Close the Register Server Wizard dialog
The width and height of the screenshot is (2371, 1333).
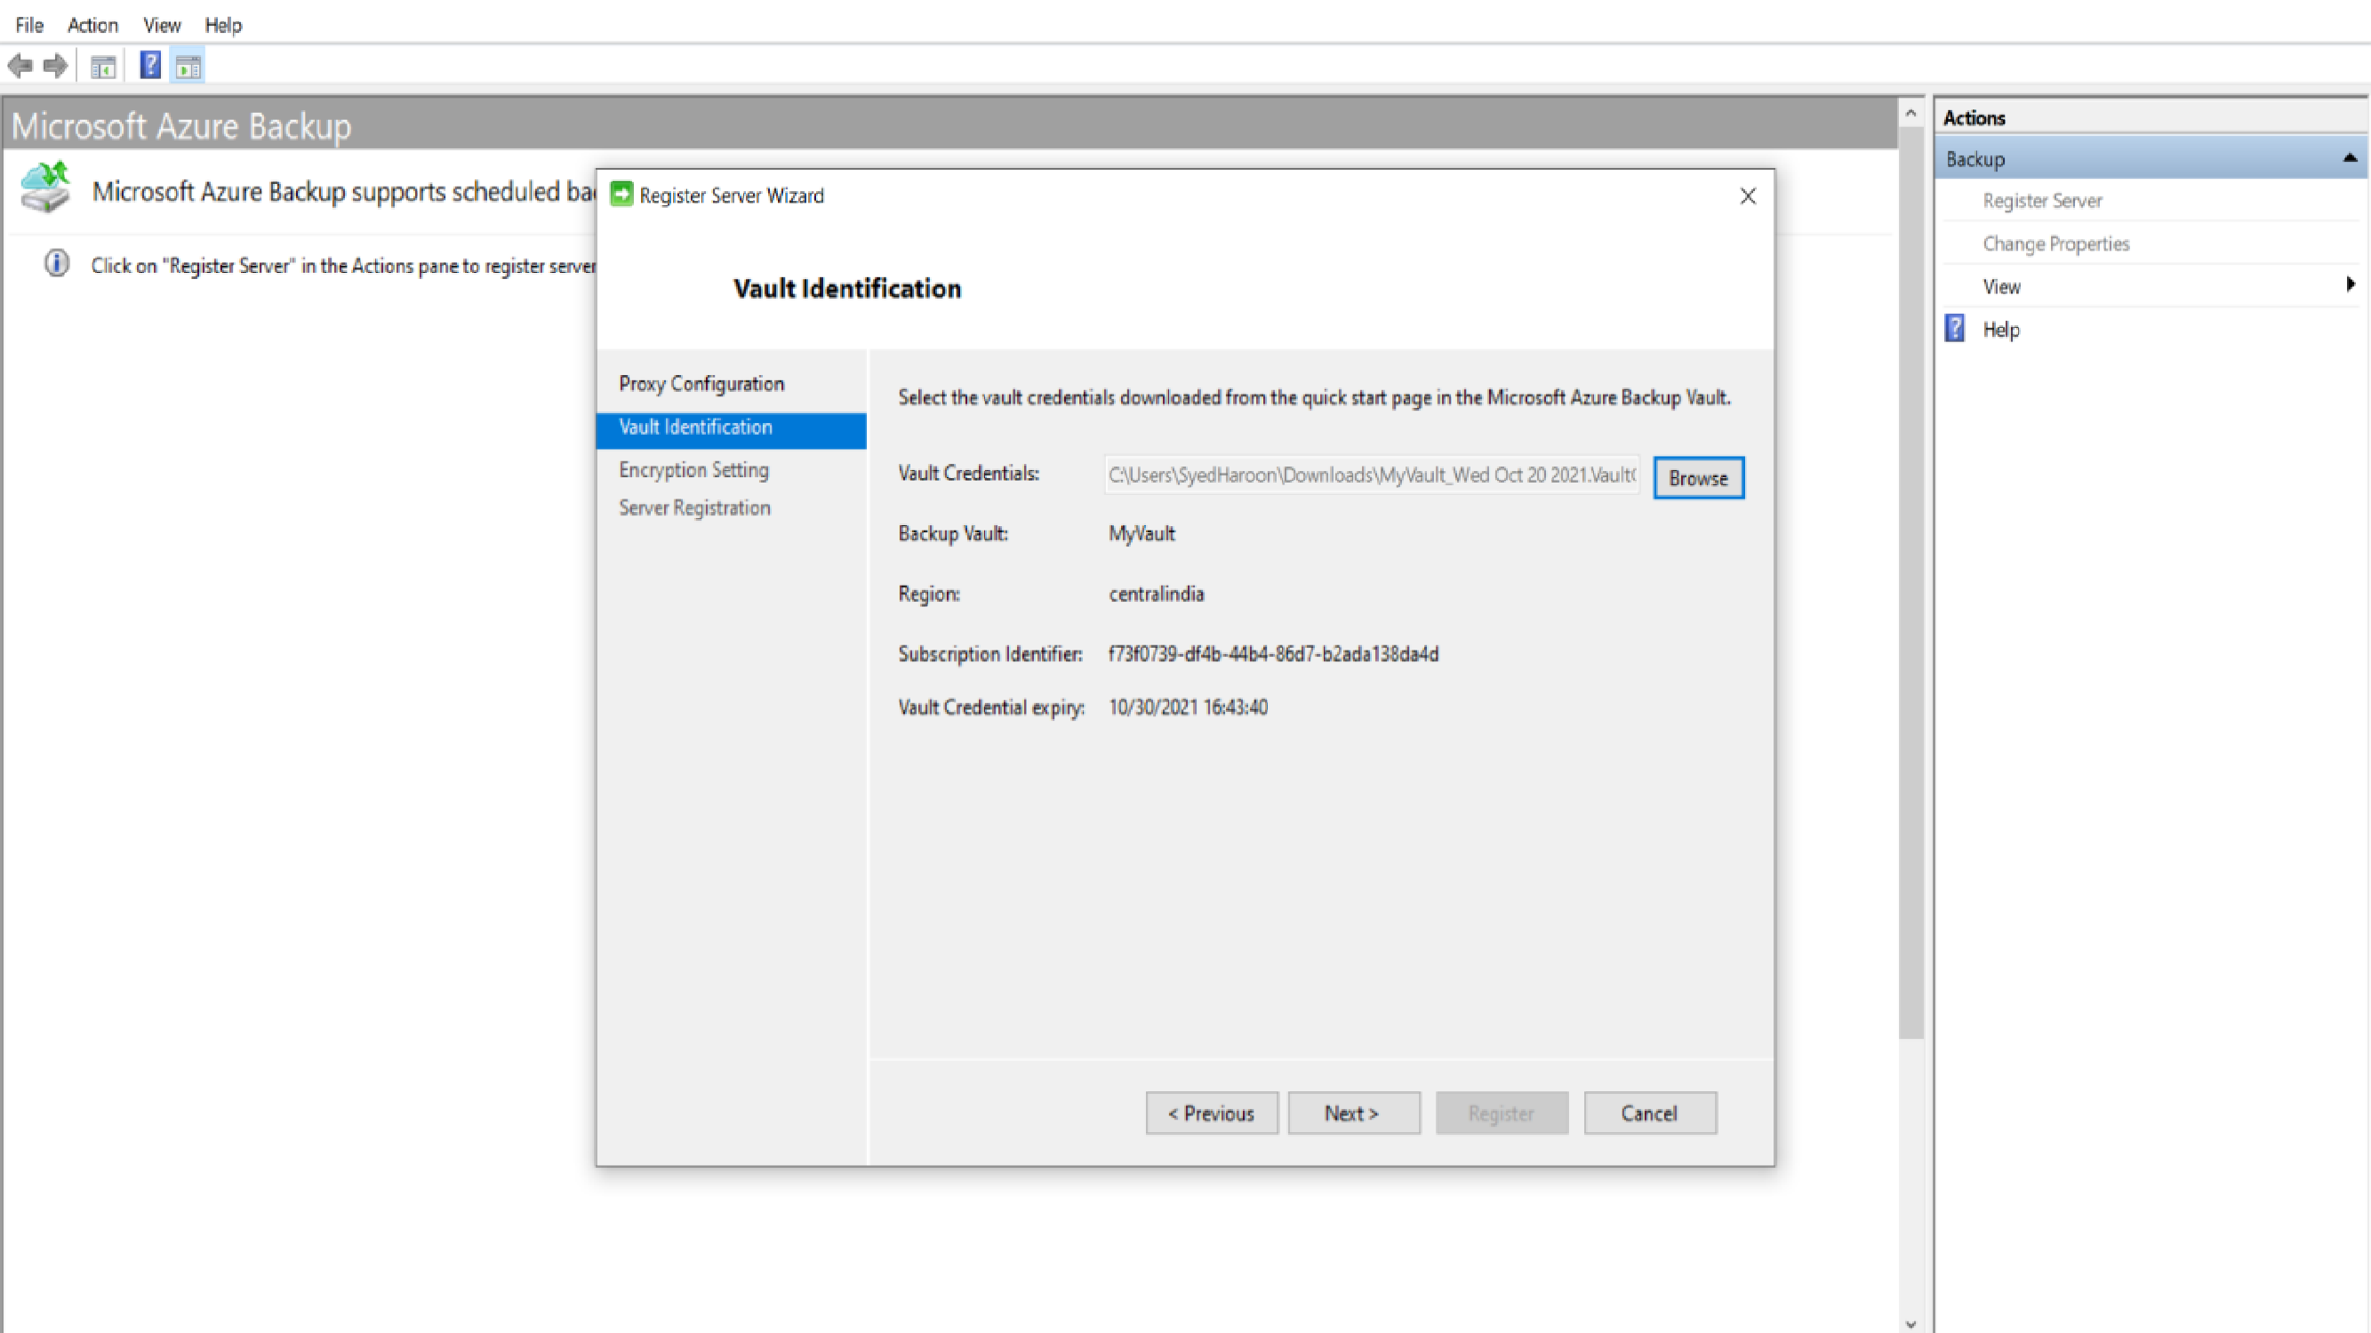tap(1748, 196)
